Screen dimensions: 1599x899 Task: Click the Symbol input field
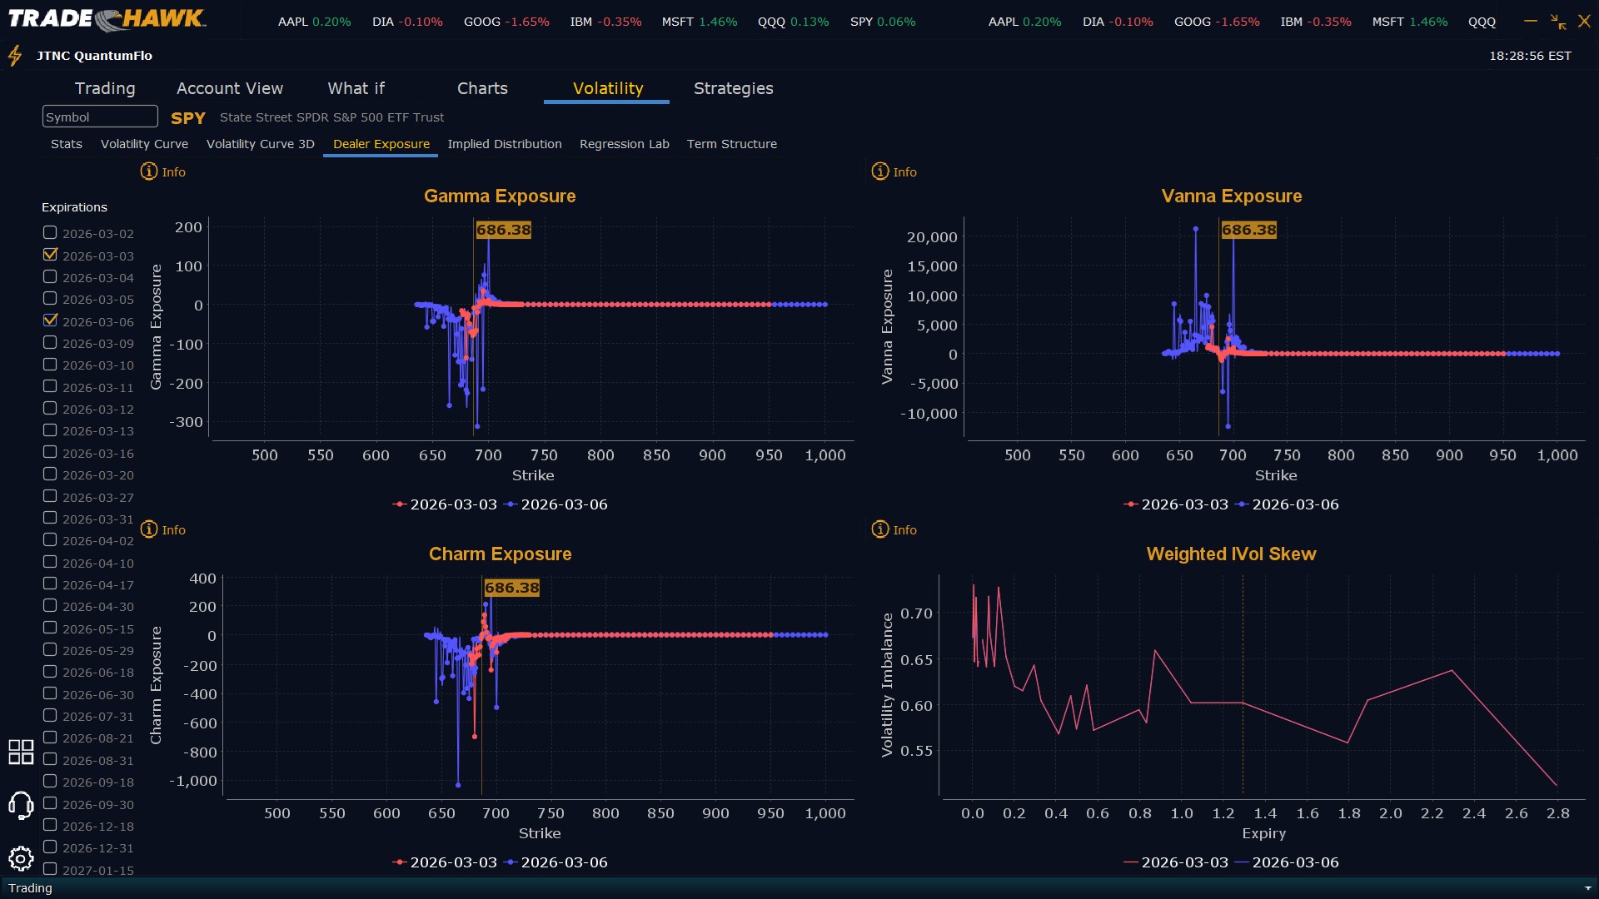100,117
